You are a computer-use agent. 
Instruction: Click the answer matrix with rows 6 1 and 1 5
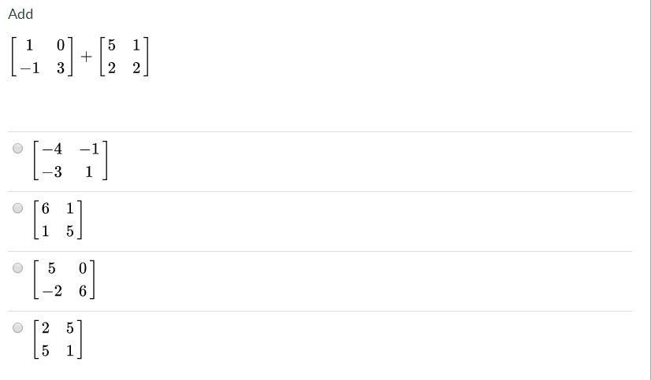[58, 220]
